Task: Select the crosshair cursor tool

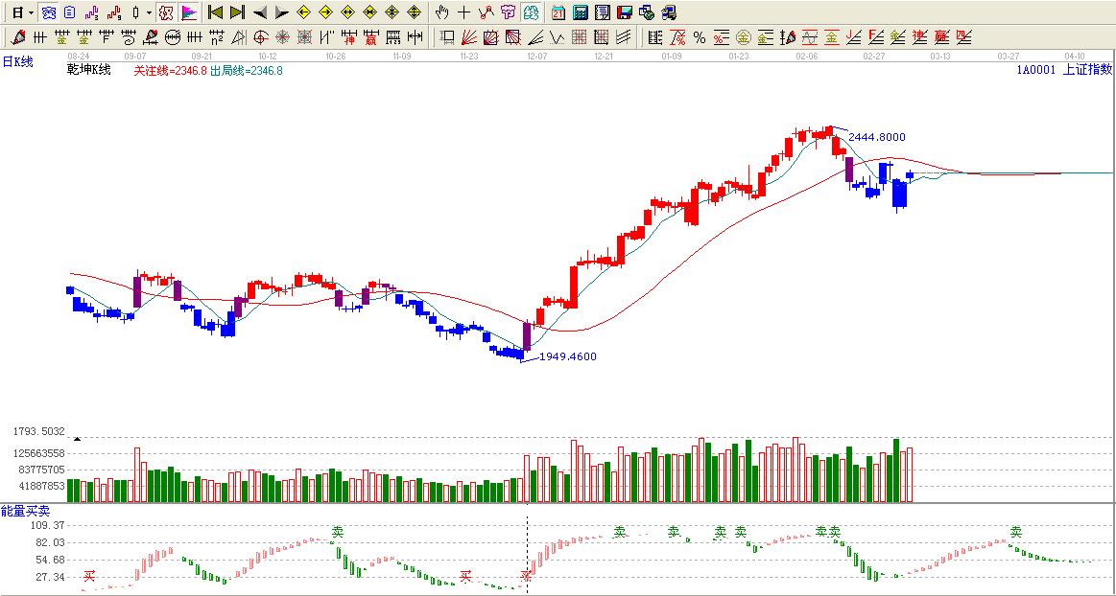Action: (x=463, y=12)
